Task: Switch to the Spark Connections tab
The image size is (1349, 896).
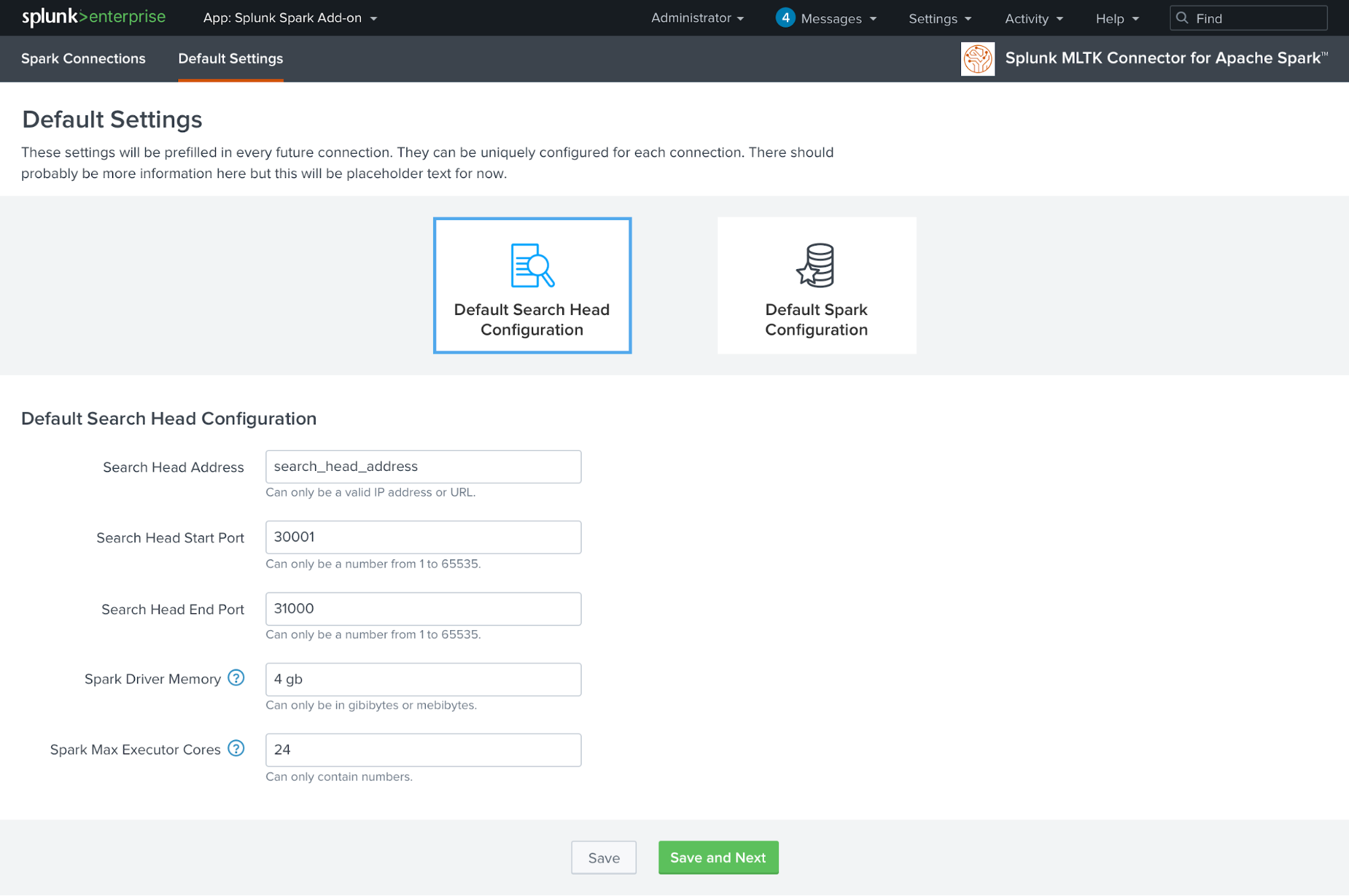Action: click(x=83, y=59)
